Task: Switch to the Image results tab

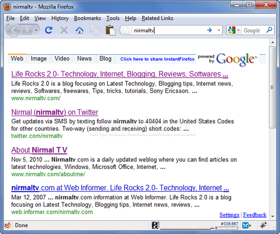Action: tap(38, 58)
